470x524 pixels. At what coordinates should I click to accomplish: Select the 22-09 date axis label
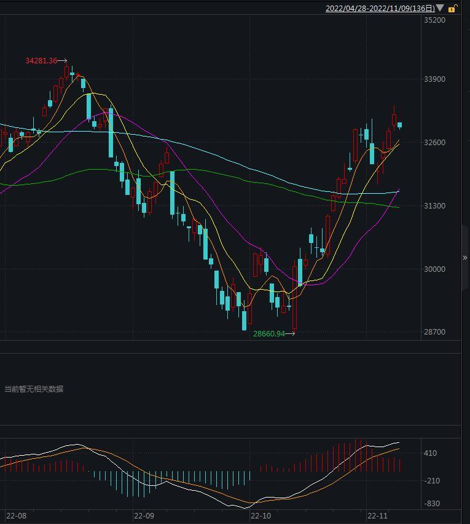(x=144, y=516)
